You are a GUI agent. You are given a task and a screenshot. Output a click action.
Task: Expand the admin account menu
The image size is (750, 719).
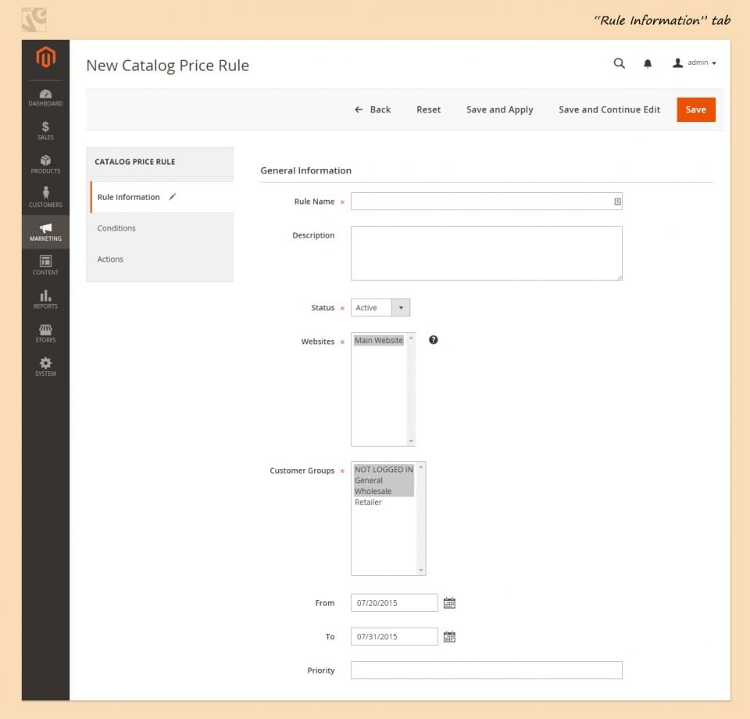point(698,63)
